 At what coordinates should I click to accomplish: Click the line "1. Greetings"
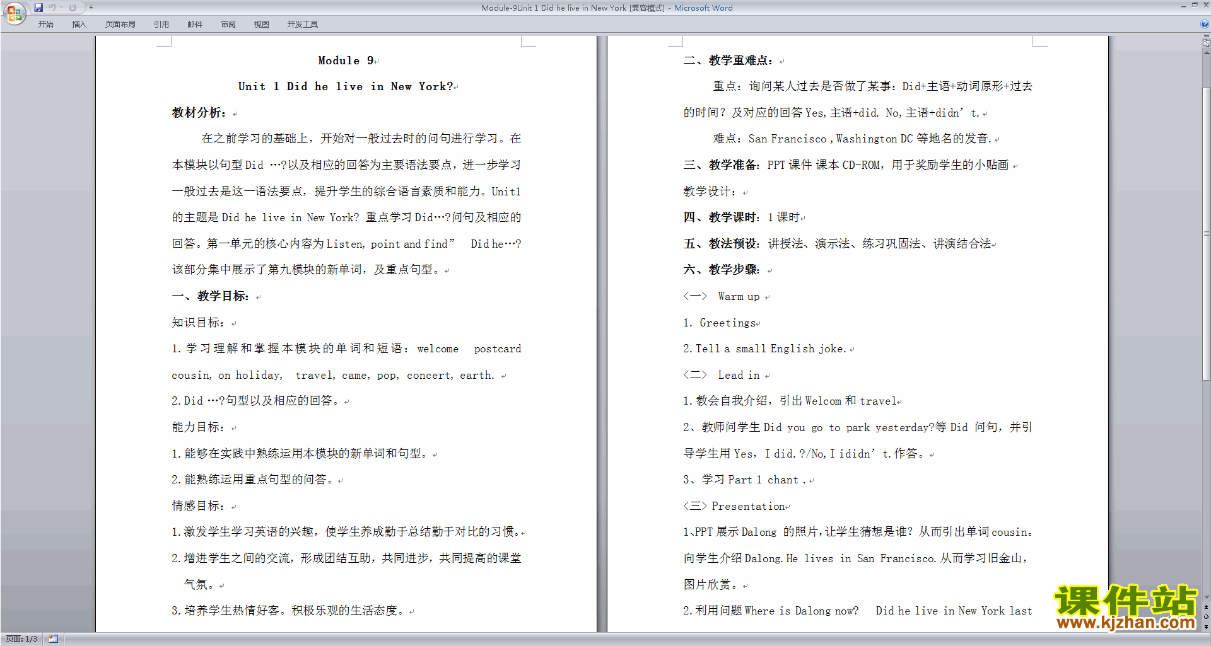click(720, 323)
